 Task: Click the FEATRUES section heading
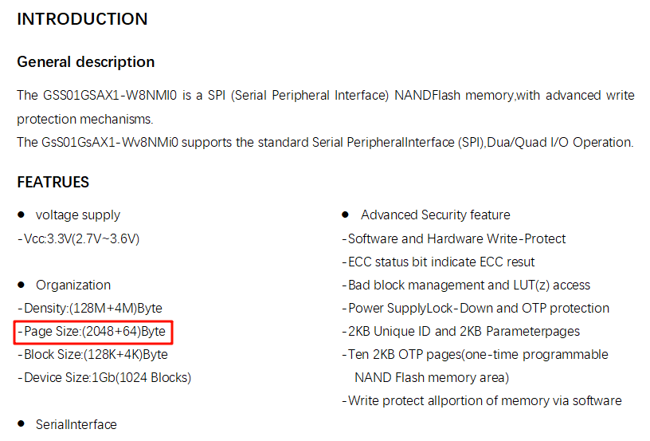click(x=53, y=182)
